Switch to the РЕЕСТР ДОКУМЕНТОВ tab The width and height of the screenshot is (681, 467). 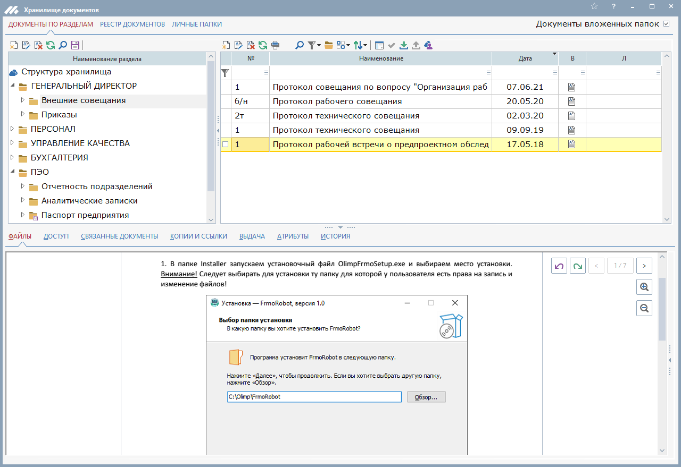(132, 24)
